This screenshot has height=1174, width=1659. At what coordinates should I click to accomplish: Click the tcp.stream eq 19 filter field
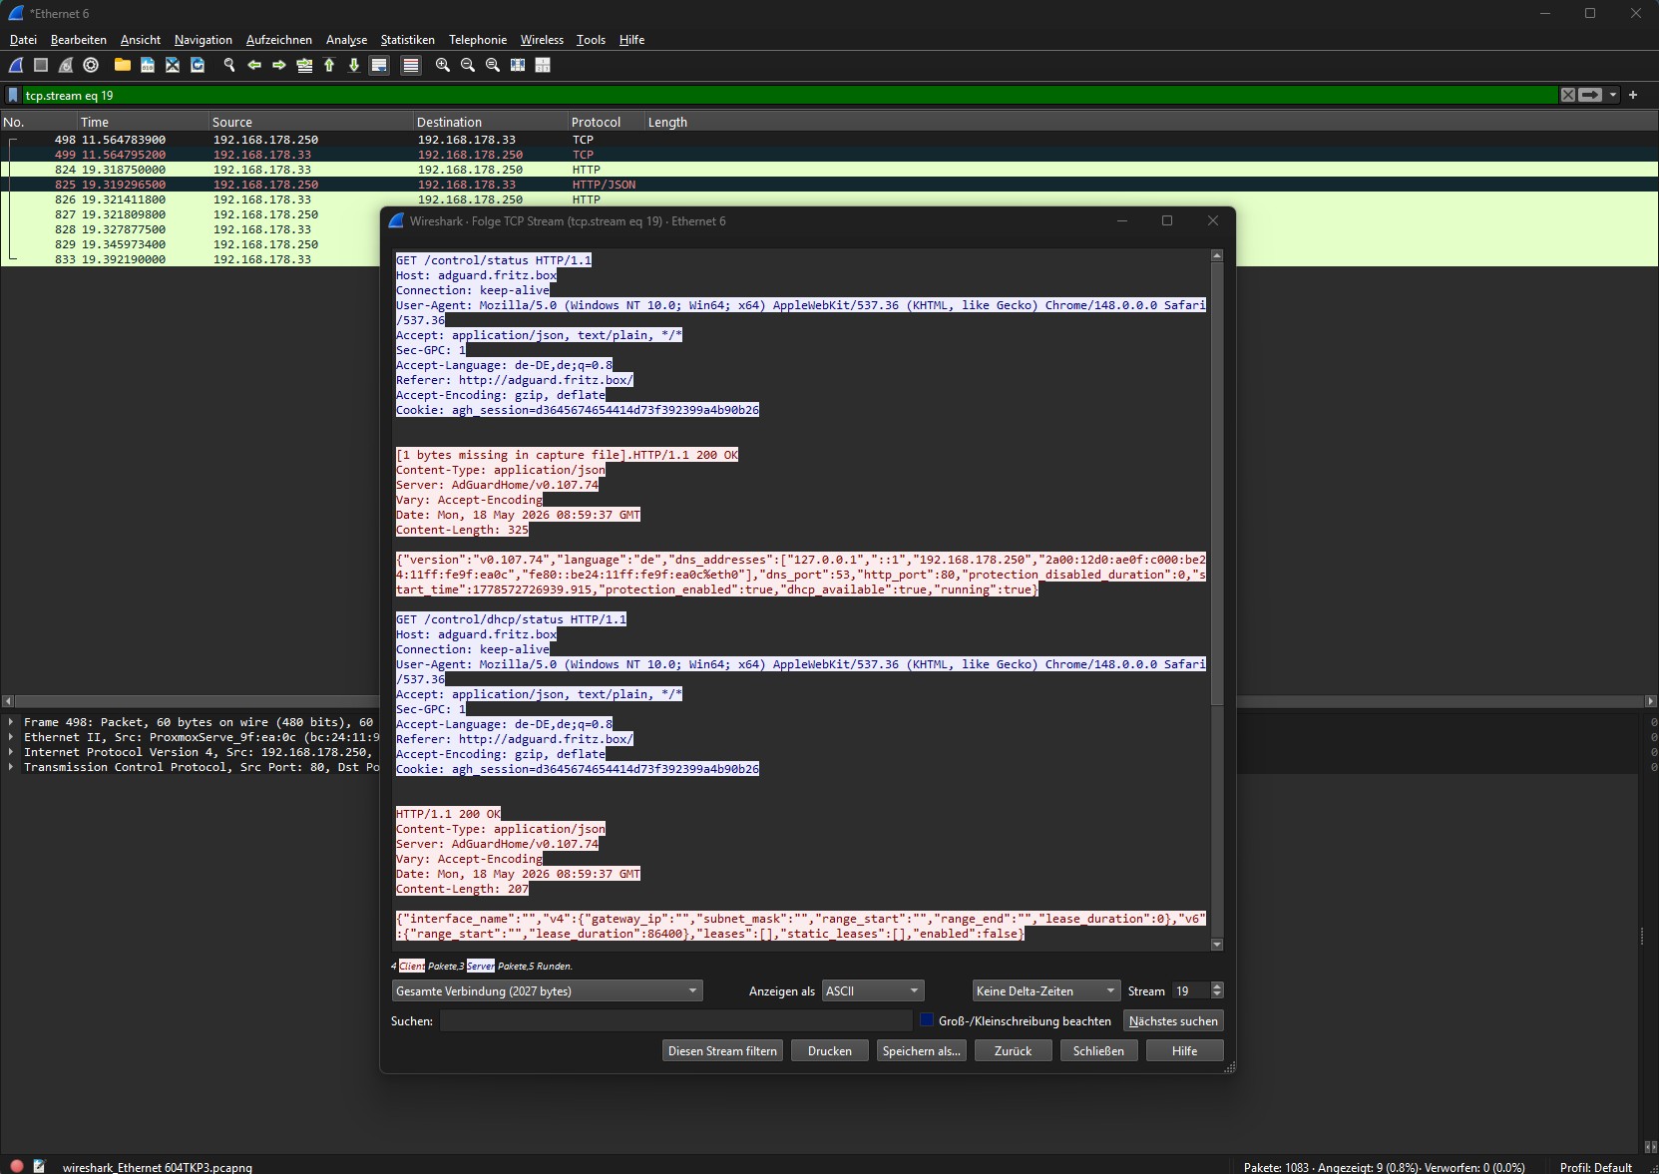click(x=789, y=95)
